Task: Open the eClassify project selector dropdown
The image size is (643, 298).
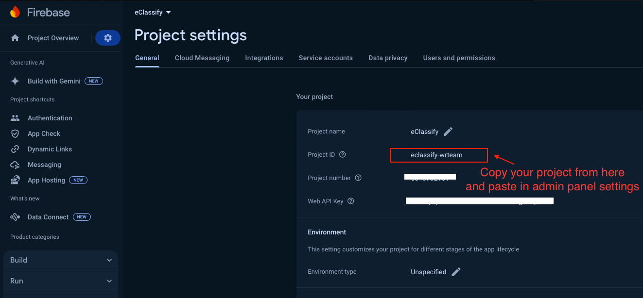Action: tap(153, 12)
